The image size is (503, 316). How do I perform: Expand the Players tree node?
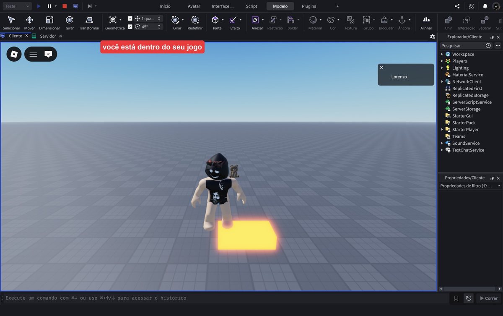tap(442, 61)
